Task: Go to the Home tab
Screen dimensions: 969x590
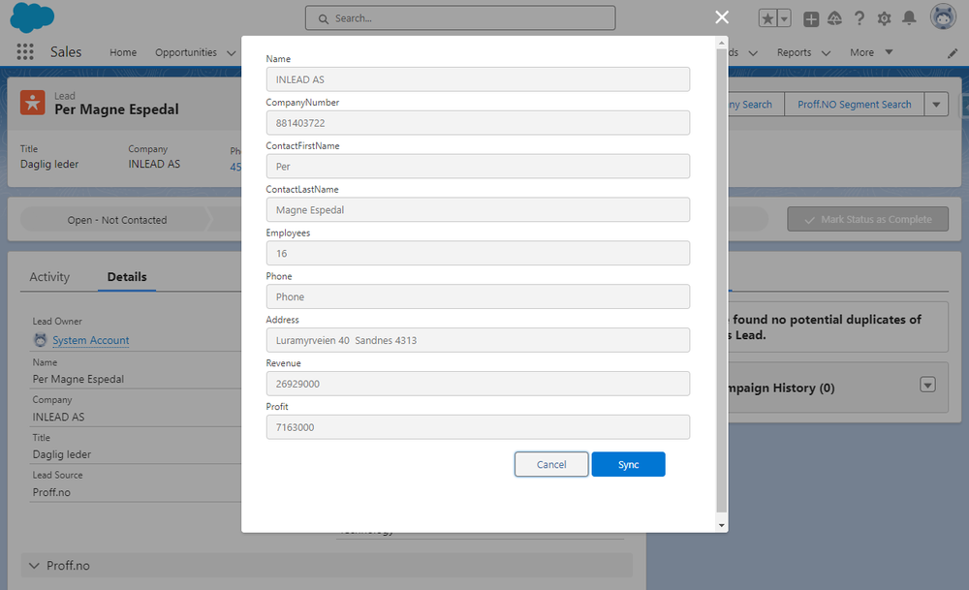Action: [x=123, y=52]
